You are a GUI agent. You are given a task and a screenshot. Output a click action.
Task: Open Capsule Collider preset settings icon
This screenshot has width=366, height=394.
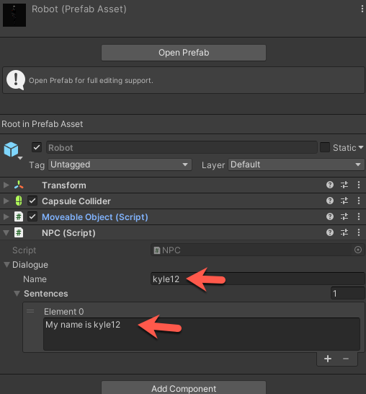click(x=344, y=201)
